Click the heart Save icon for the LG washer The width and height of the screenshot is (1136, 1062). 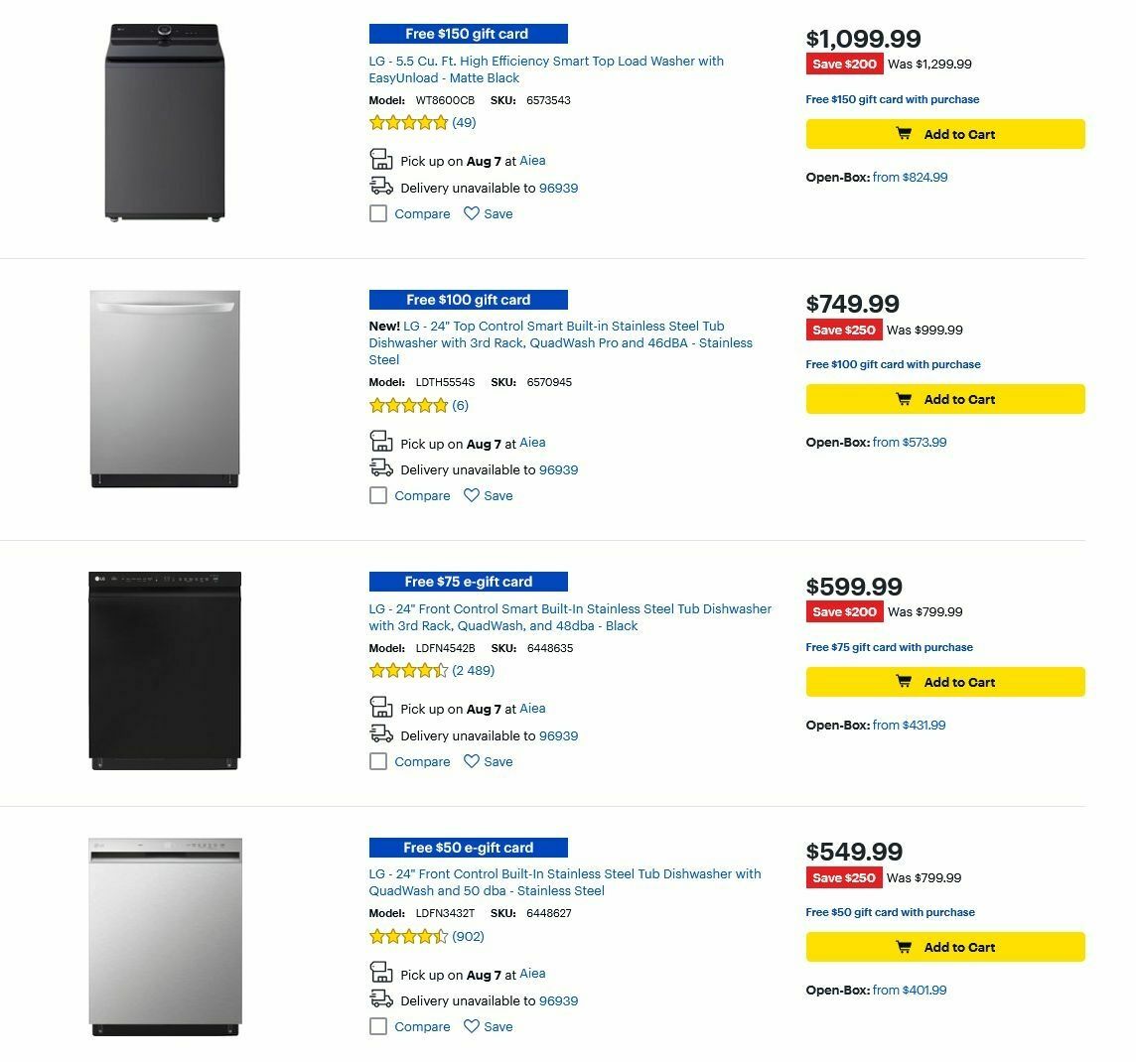tap(471, 213)
